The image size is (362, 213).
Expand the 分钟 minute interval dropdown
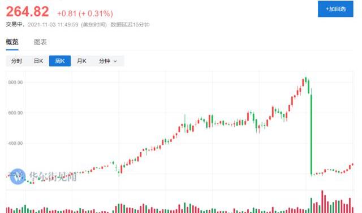tap(108, 61)
